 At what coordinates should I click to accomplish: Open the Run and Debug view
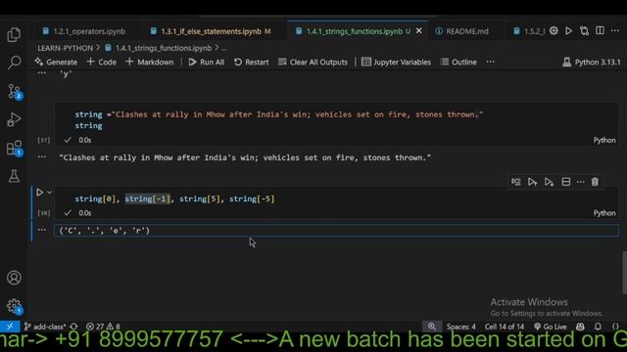pyautogui.click(x=14, y=119)
